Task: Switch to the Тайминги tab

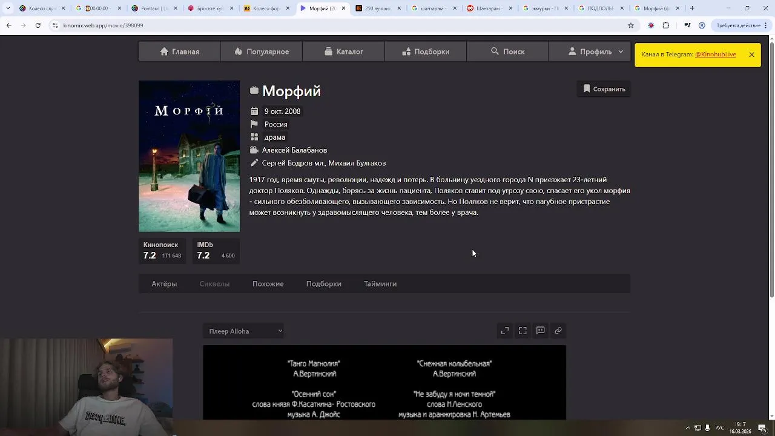Action: [x=380, y=283]
